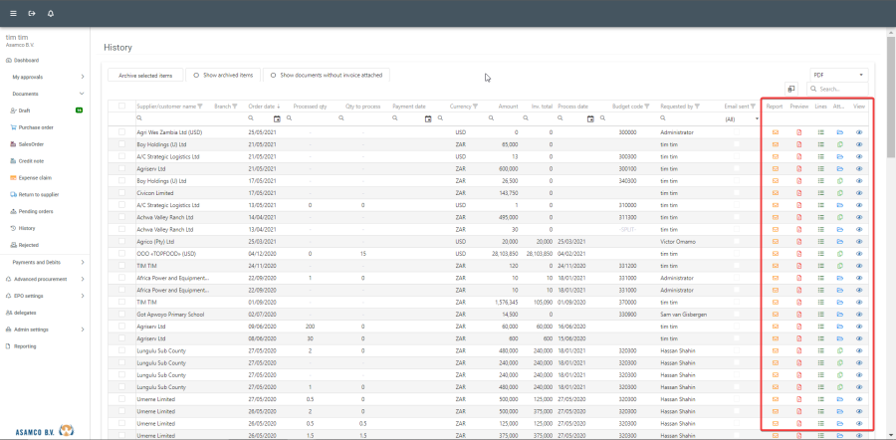Click Archive selected items button
The width and height of the screenshot is (896, 440).
[145, 75]
